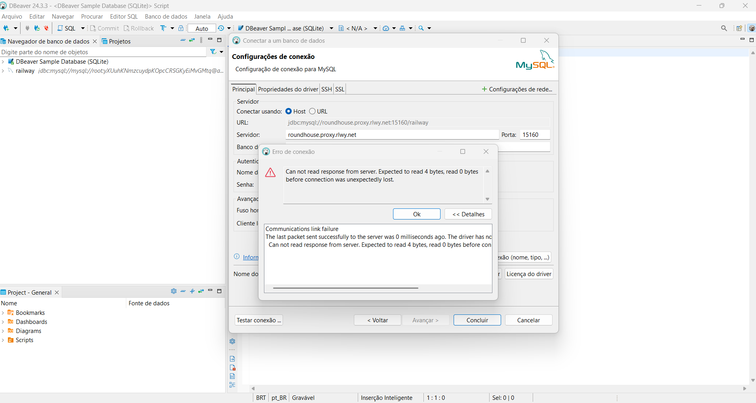Expand DBeaver Sample Database tree node
This screenshot has width=756, height=403.
click(3, 62)
